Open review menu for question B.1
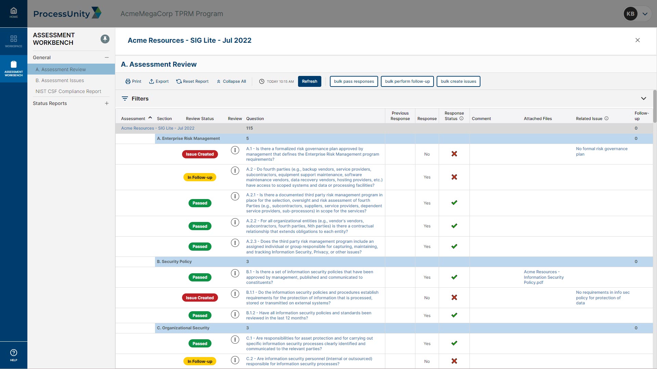 tap(235, 273)
